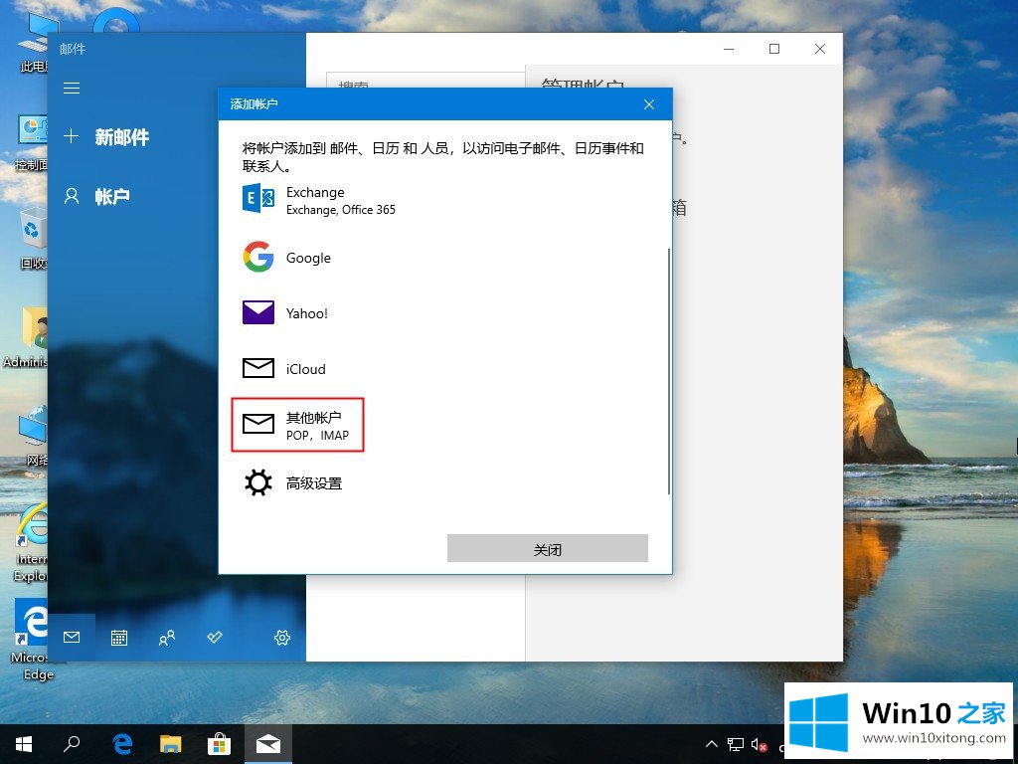Open taskbar search magnifier
1018x764 pixels.
point(72,744)
